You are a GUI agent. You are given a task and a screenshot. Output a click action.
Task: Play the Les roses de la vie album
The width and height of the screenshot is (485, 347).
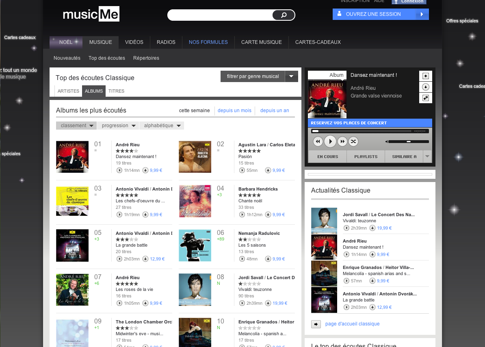(x=119, y=303)
